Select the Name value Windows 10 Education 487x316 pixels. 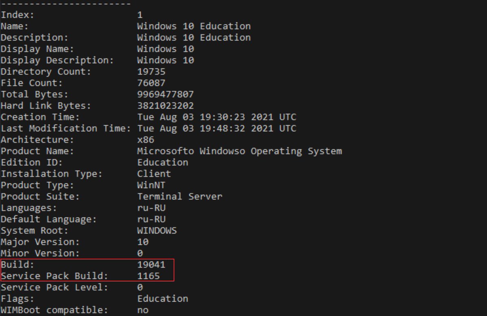click(194, 26)
